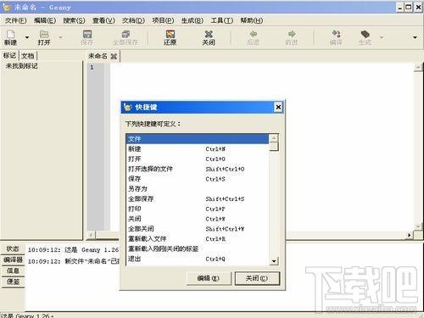Close the 快捷键 dialog with its X

click(278, 107)
